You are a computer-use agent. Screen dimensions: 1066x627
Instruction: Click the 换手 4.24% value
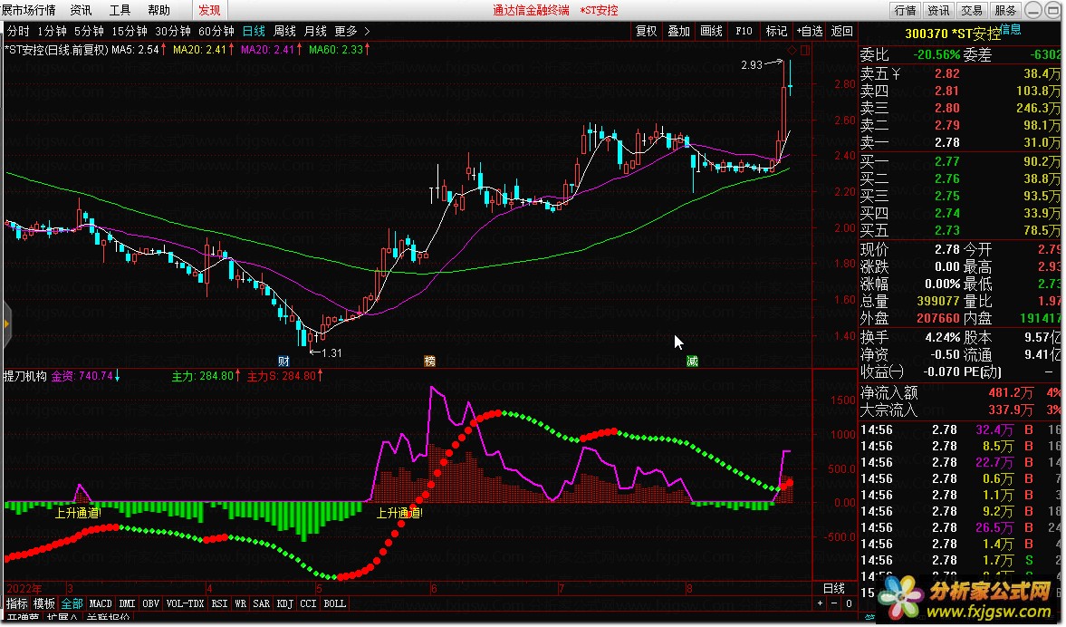(942, 337)
